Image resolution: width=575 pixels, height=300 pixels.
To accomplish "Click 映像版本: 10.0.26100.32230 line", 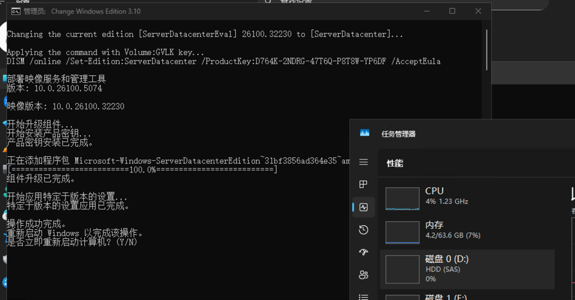I will click(x=66, y=106).
